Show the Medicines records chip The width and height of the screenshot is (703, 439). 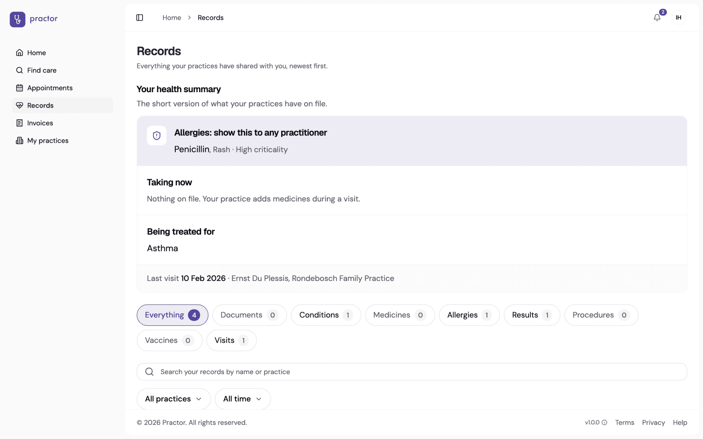[400, 315]
